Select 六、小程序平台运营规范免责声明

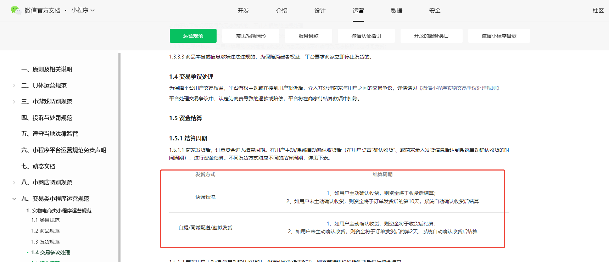click(64, 150)
